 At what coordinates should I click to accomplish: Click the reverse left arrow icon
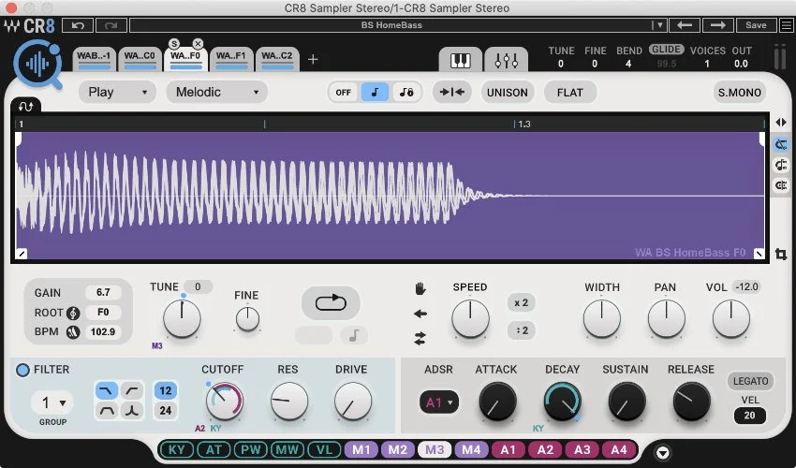point(420,314)
